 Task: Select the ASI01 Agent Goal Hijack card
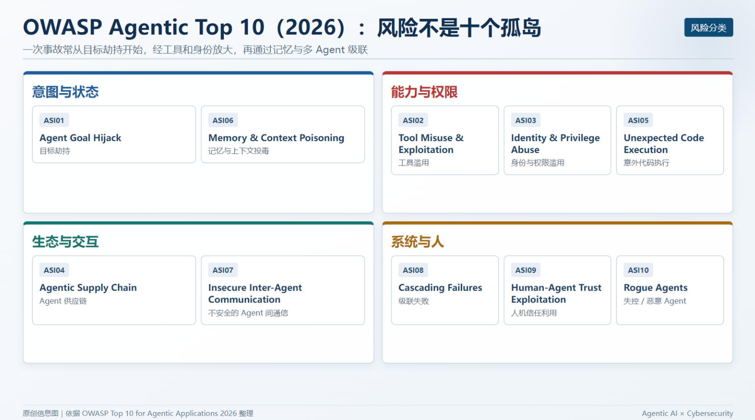(114, 134)
